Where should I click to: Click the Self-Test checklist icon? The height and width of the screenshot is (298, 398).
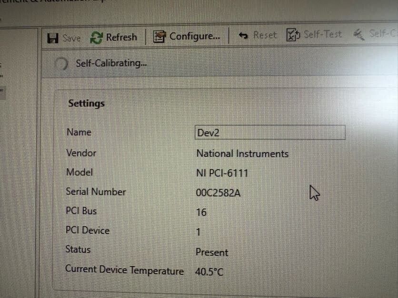[293, 35]
